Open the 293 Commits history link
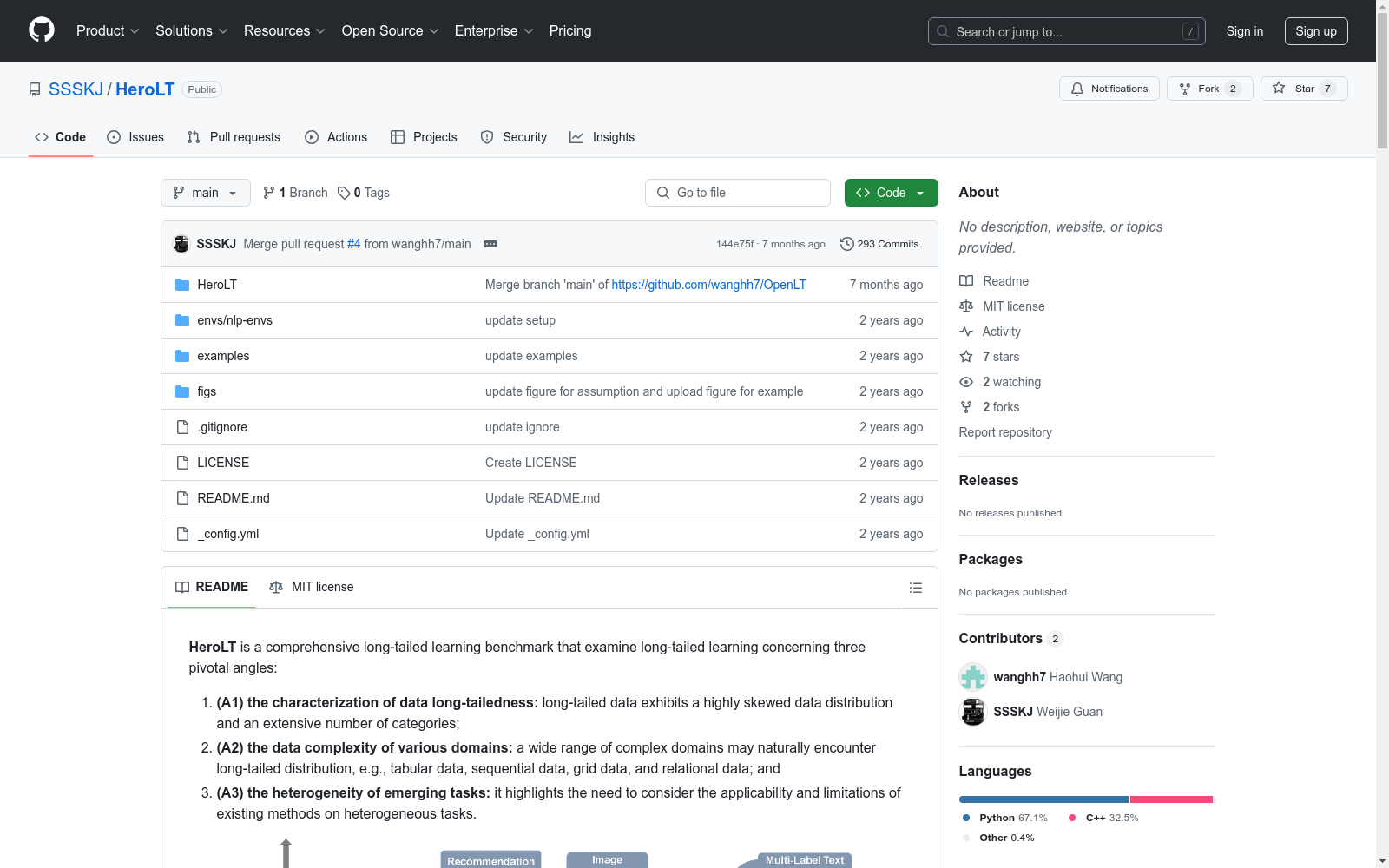Screen dimensions: 1389x868 879,244
